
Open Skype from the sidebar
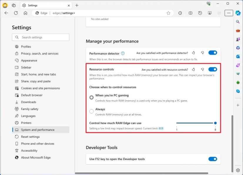pos(238,92)
